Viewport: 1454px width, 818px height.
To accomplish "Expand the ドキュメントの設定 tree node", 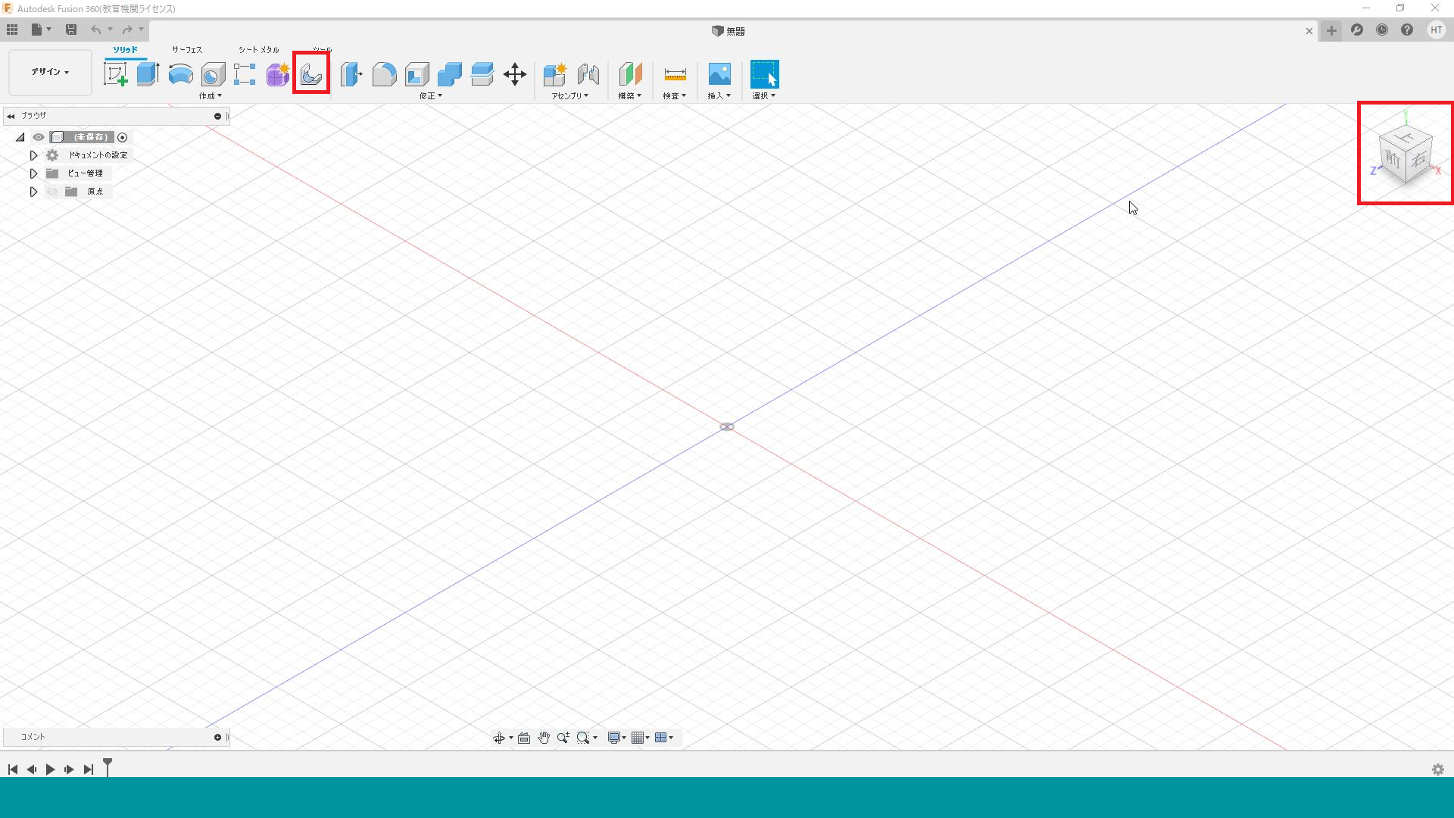I will tap(33, 155).
